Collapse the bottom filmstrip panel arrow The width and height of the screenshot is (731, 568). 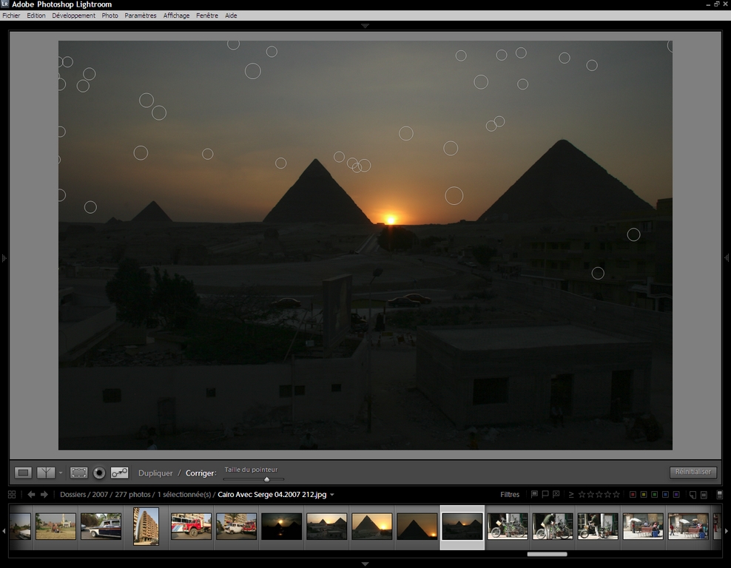365,564
